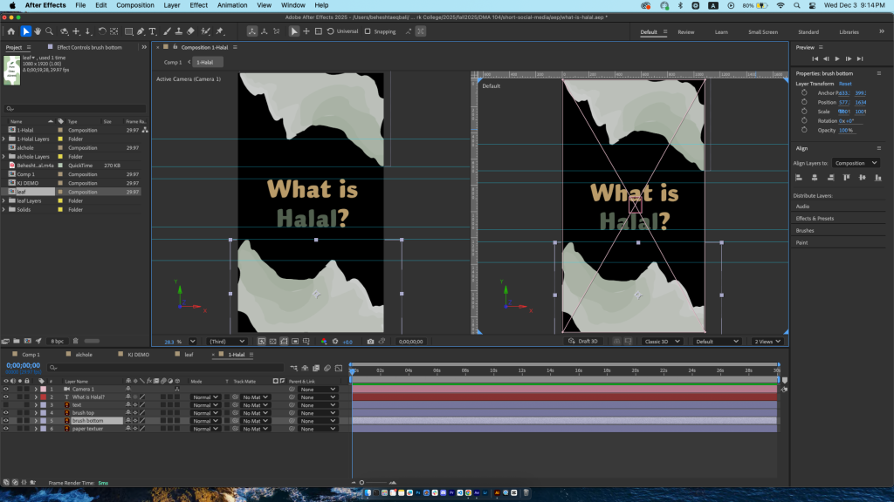Image resolution: width=894 pixels, height=502 pixels.
Task: Take snapshot with camera icon in viewer
Action: (x=370, y=342)
